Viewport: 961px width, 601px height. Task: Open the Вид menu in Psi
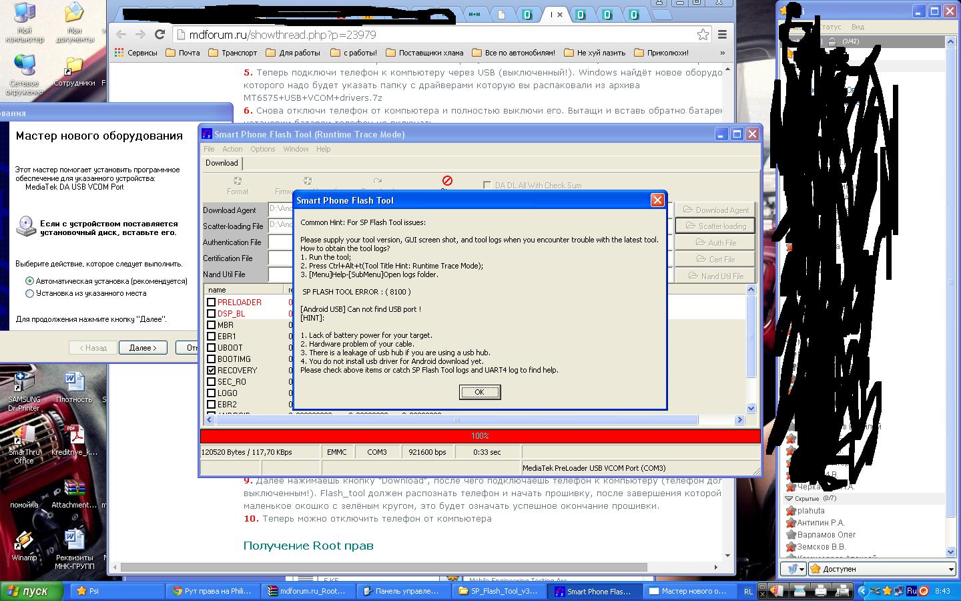pyautogui.click(x=858, y=27)
